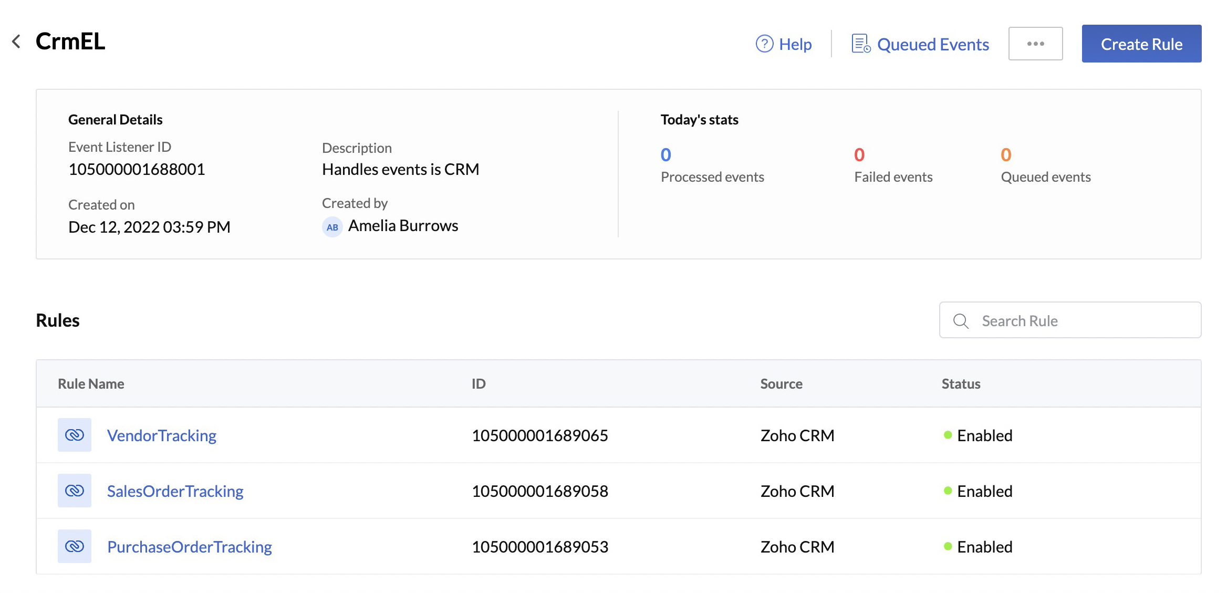Click Amelia Burrows's AB avatar
Viewport: 1227px width, 593px height.
tap(331, 226)
